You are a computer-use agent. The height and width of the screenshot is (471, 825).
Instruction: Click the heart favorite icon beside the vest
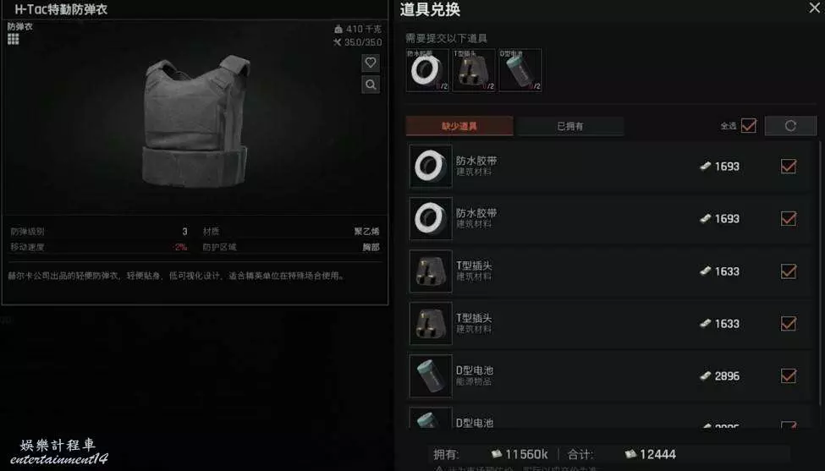click(371, 63)
